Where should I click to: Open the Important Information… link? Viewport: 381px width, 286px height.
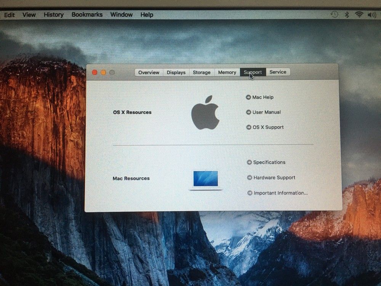280,193
